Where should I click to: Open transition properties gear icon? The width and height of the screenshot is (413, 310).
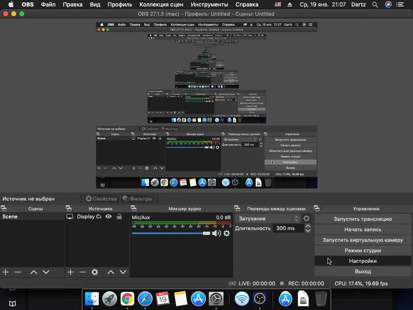click(307, 218)
